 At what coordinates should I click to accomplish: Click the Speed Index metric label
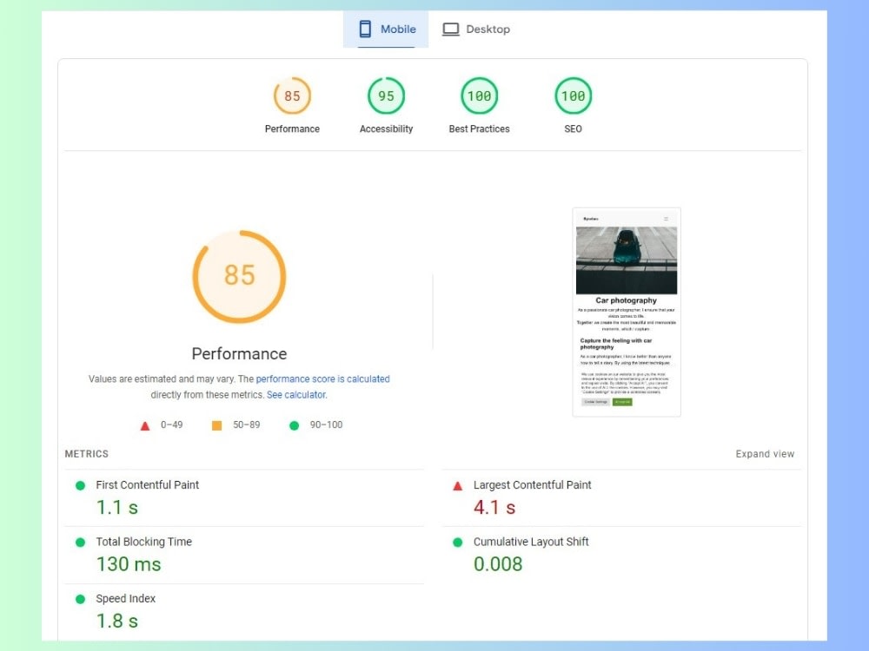coord(126,598)
